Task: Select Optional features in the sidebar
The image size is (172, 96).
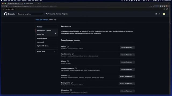Action: click(47, 46)
